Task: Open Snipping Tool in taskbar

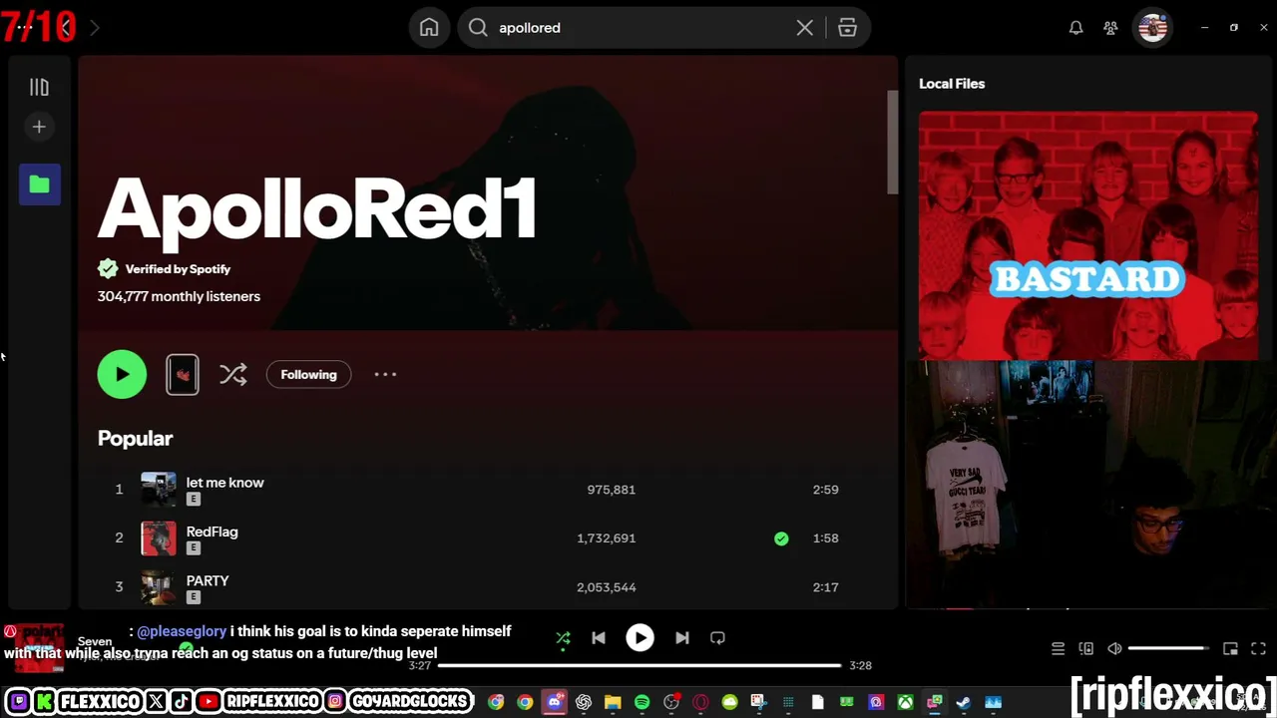Action: tap(758, 702)
